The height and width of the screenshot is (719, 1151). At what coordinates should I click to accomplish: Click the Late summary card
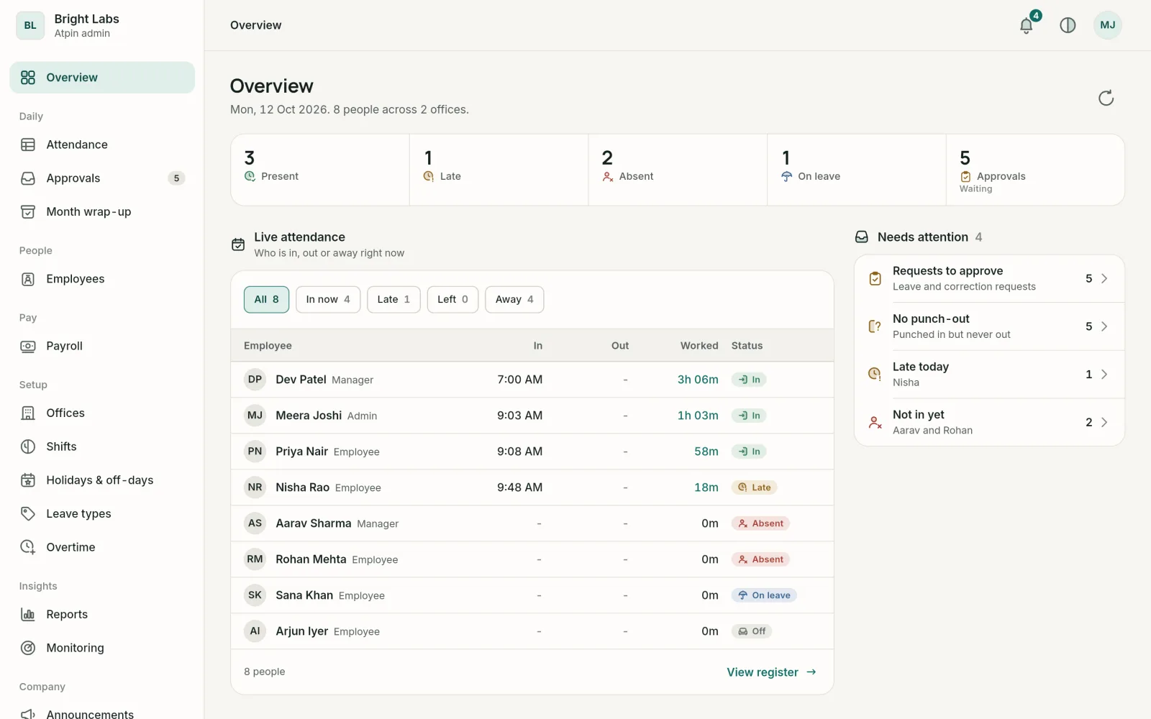point(499,170)
